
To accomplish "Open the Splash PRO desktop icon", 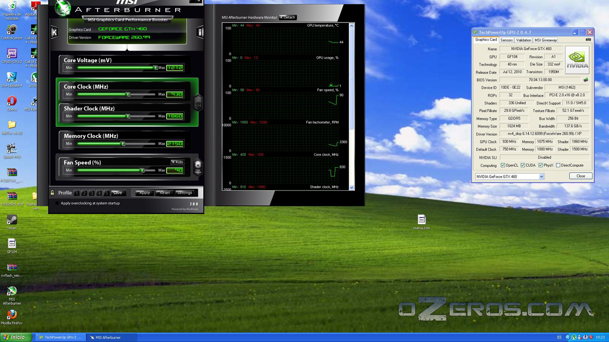I will 12,152.
